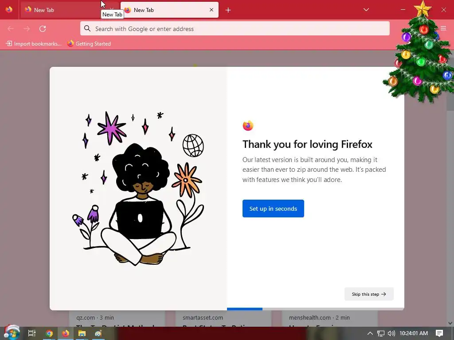Open the smartasset.com article card

[x=223, y=319]
